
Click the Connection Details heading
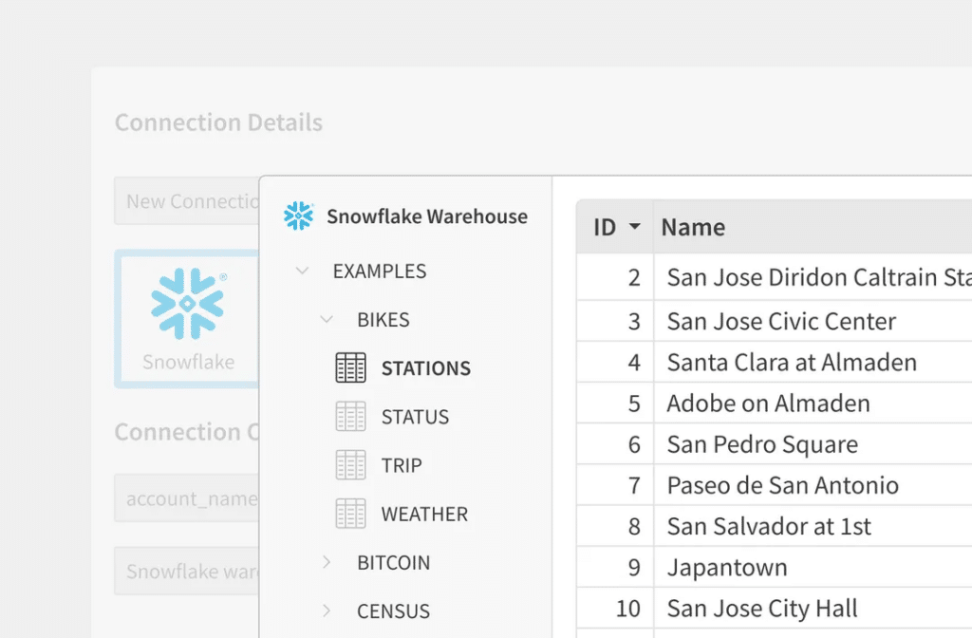tap(219, 122)
